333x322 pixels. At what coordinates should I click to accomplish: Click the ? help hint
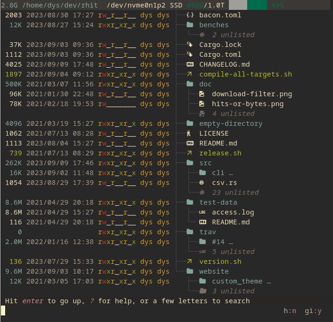[92, 301]
